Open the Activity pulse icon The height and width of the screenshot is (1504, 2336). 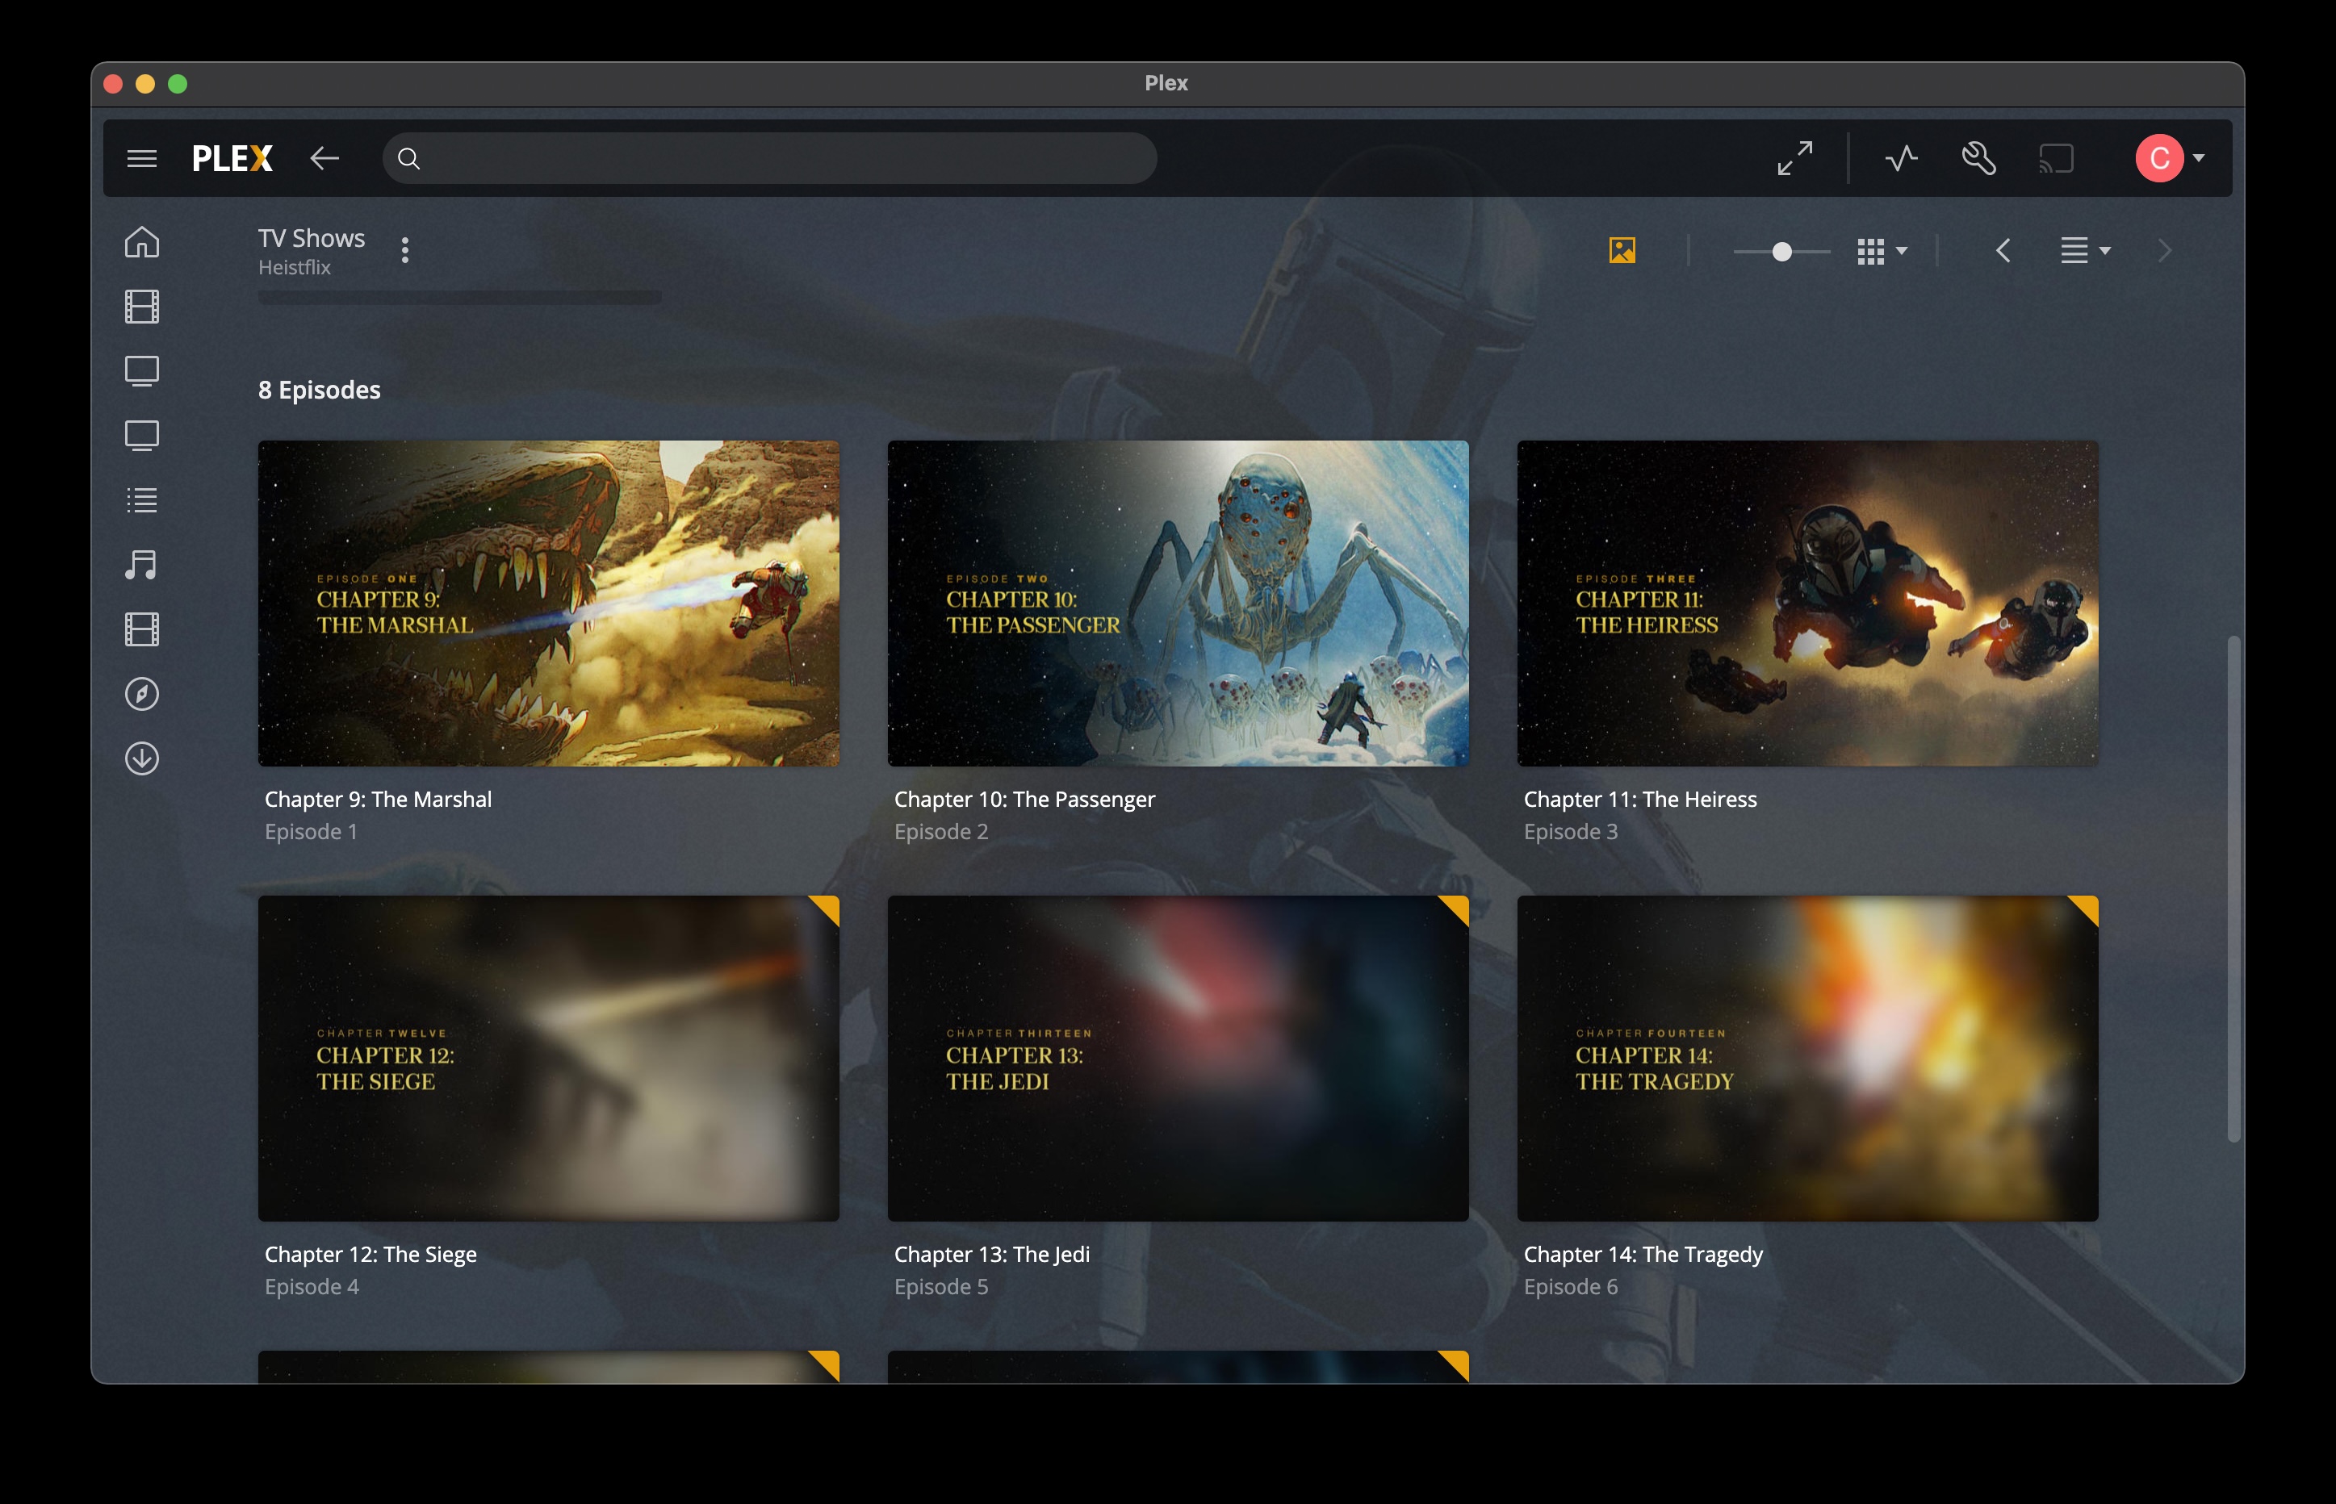1901,158
